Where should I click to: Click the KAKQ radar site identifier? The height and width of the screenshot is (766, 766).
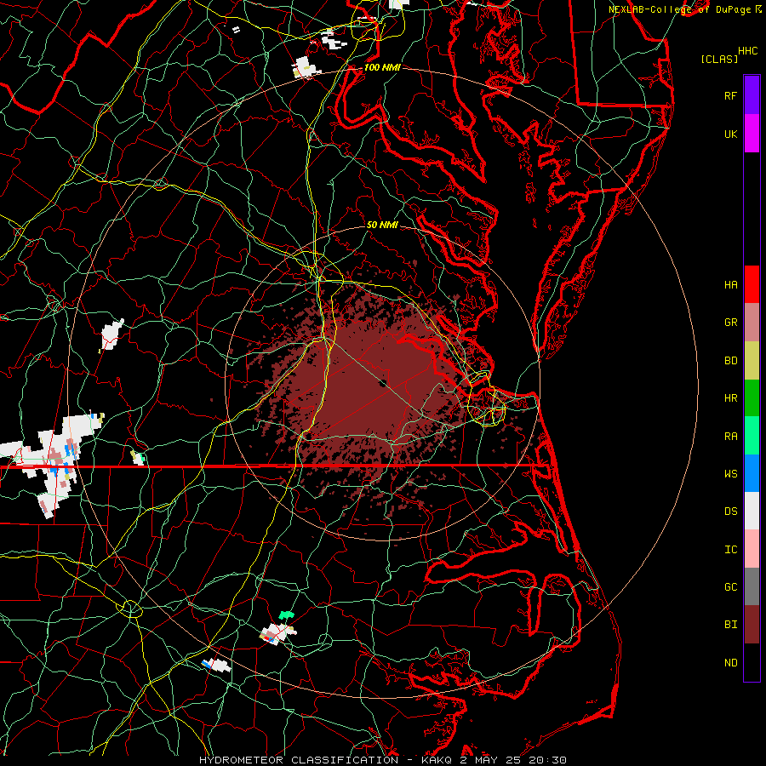435,760
